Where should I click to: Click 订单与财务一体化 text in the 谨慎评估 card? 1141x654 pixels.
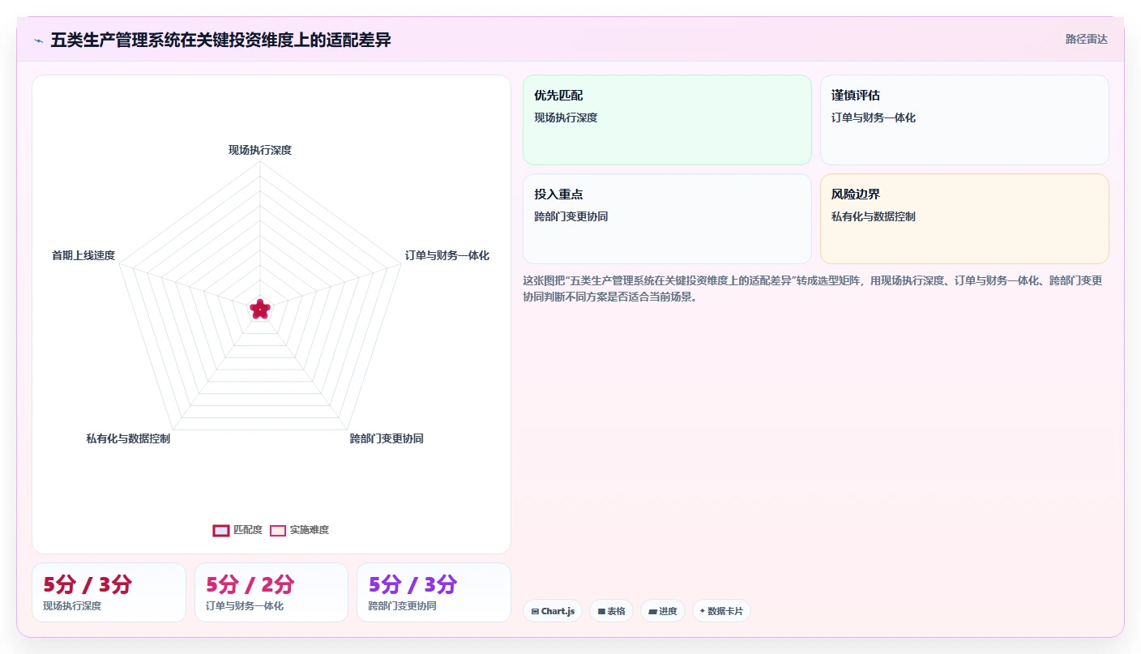coord(874,118)
